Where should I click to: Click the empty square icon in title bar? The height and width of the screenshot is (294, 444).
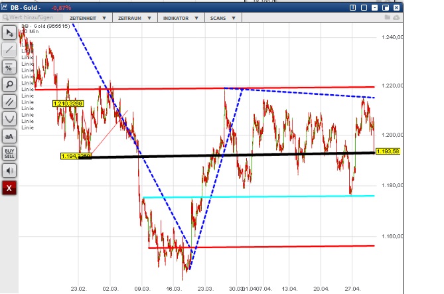click(364, 8)
